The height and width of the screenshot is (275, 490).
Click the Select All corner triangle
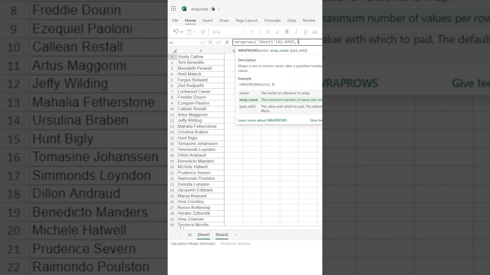point(174,51)
